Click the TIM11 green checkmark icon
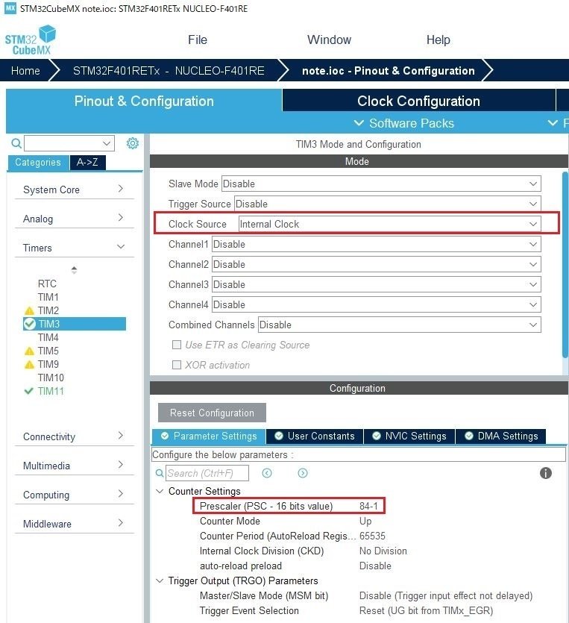569x623 pixels. (x=28, y=391)
